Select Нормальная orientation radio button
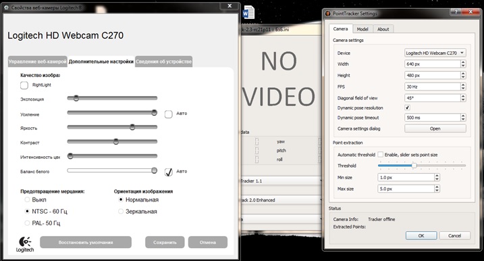This screenshot has height=261, width=484. pos(121,199)
